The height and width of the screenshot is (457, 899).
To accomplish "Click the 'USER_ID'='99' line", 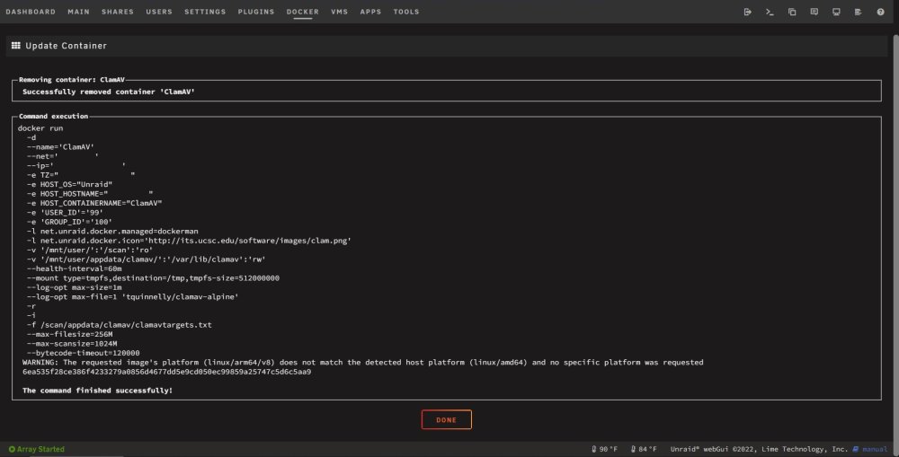I will coord(65,213).
